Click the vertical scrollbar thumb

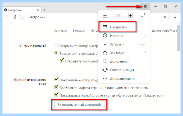pyautogui.click(x=179, y=38)
